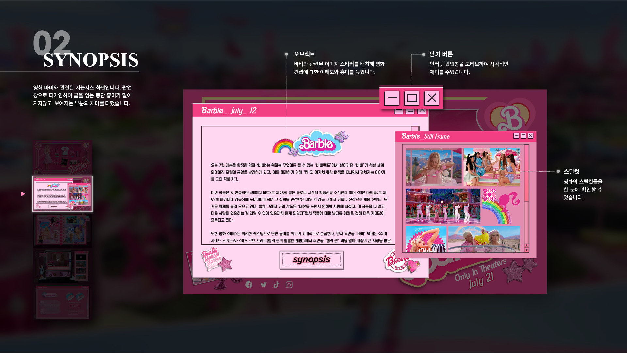Open the dance party scene still
Screen dimensions: 627x353
click(443, 206)
